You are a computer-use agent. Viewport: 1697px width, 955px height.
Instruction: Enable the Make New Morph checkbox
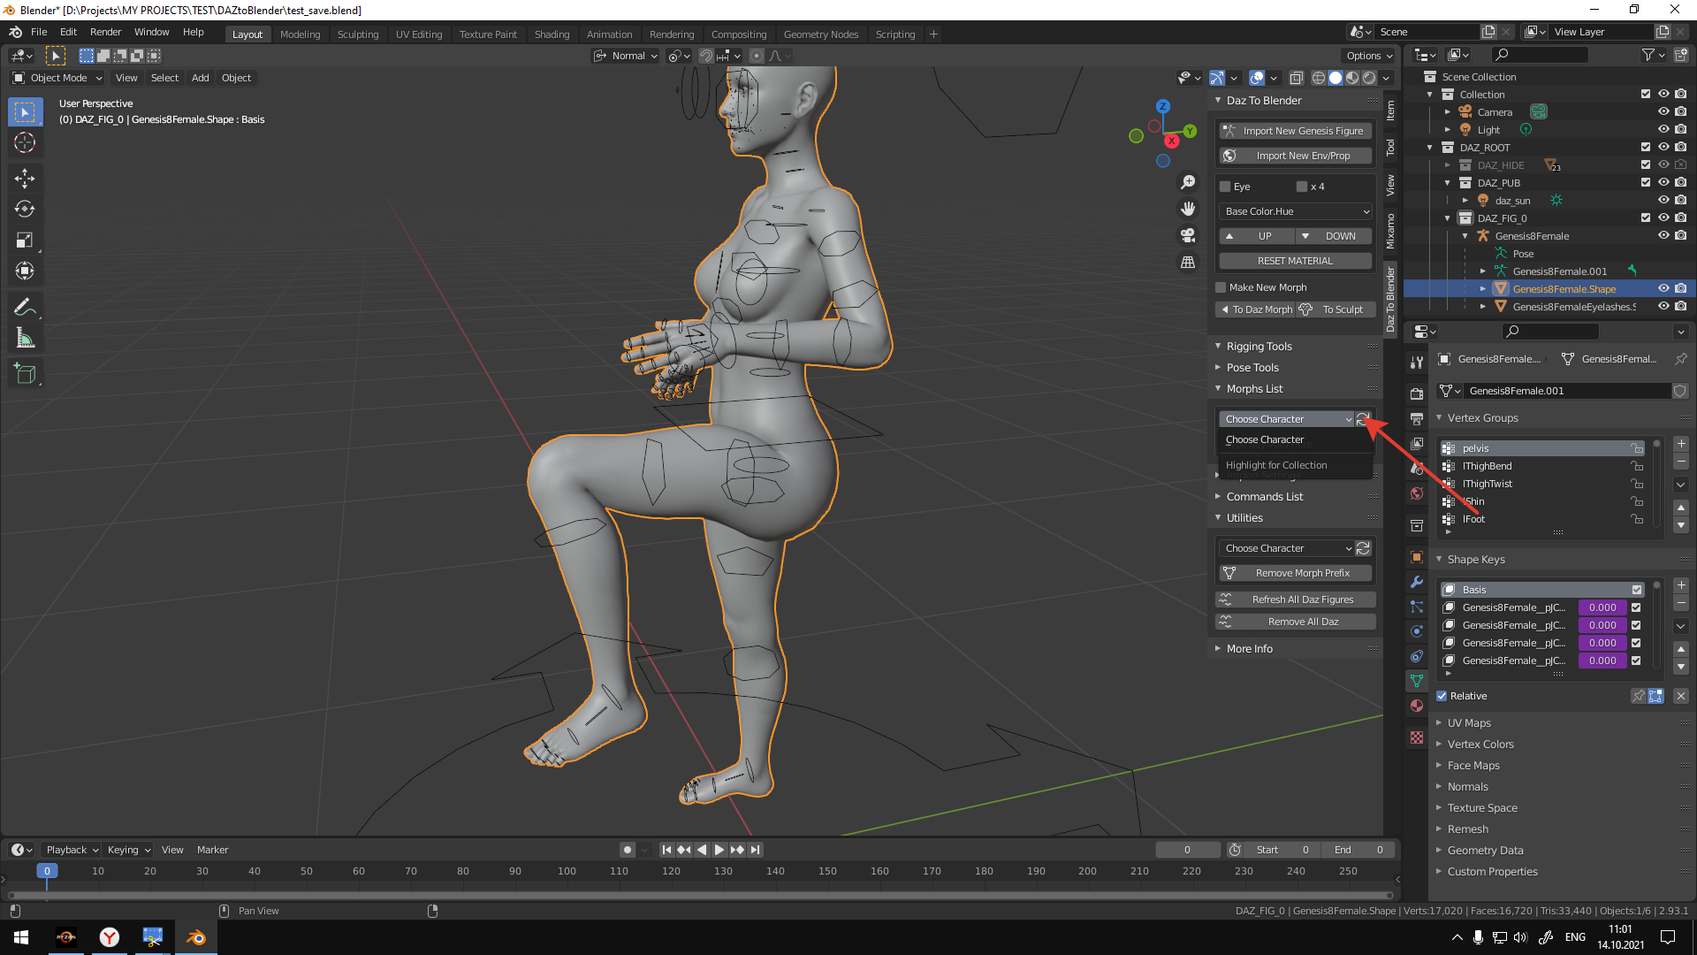click(x=1221, y=286)
